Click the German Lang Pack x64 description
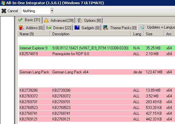 pyautogui.click(x=70, y=72)
